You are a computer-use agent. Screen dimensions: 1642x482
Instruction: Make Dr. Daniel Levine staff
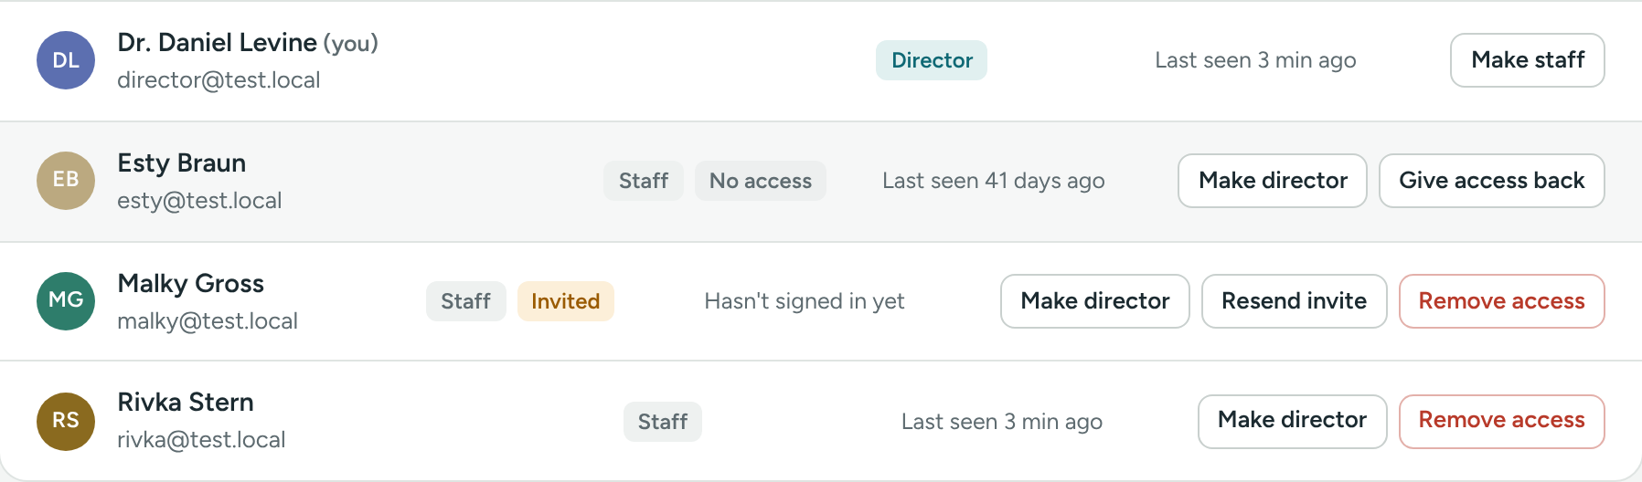pyautogui.click(x=1528, y=60)
